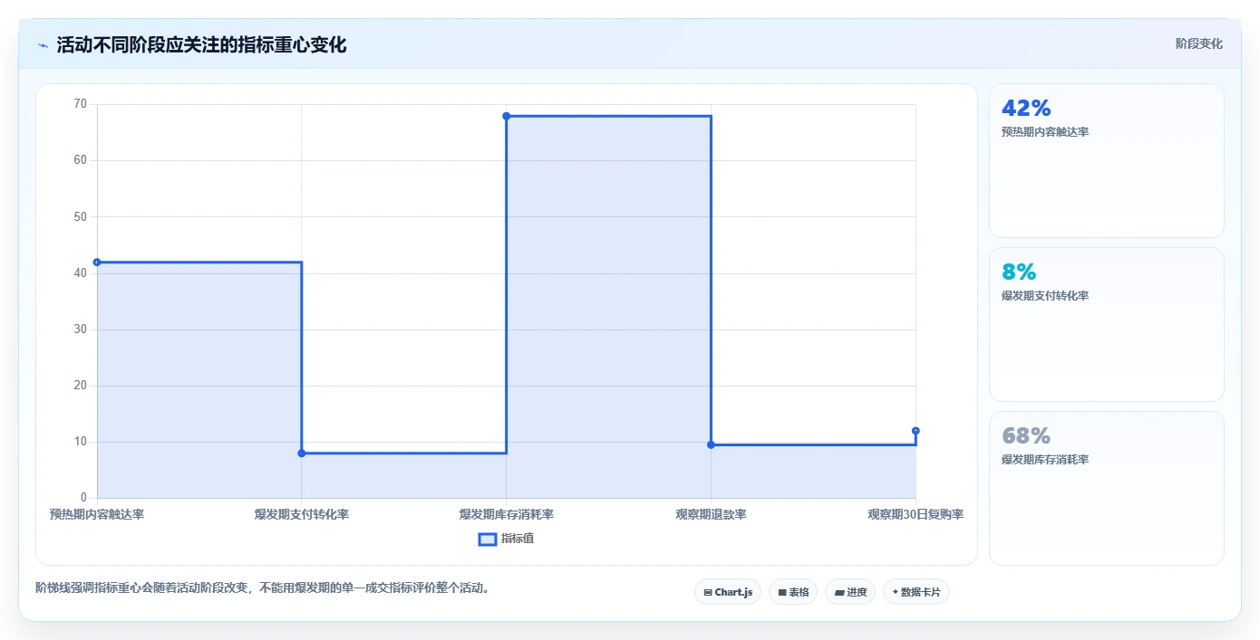Select the Chart.js tag
This screenshot has height=640, width=1260.
[728, 592]
